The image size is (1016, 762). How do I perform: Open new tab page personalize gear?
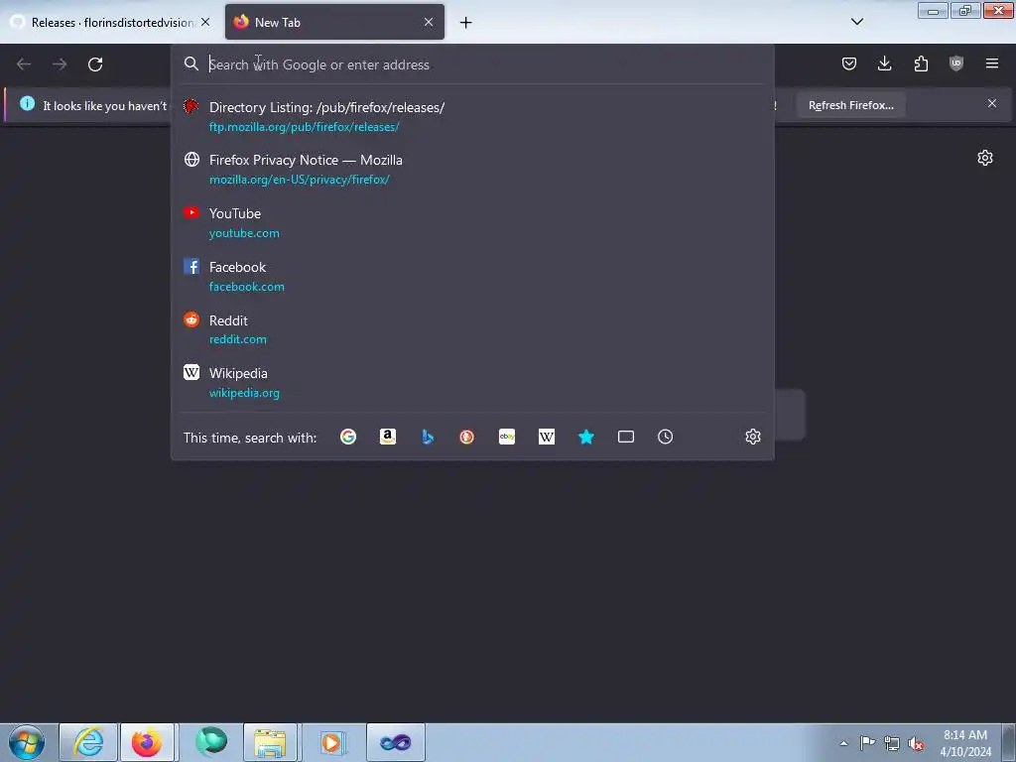(x=985, y=158)
